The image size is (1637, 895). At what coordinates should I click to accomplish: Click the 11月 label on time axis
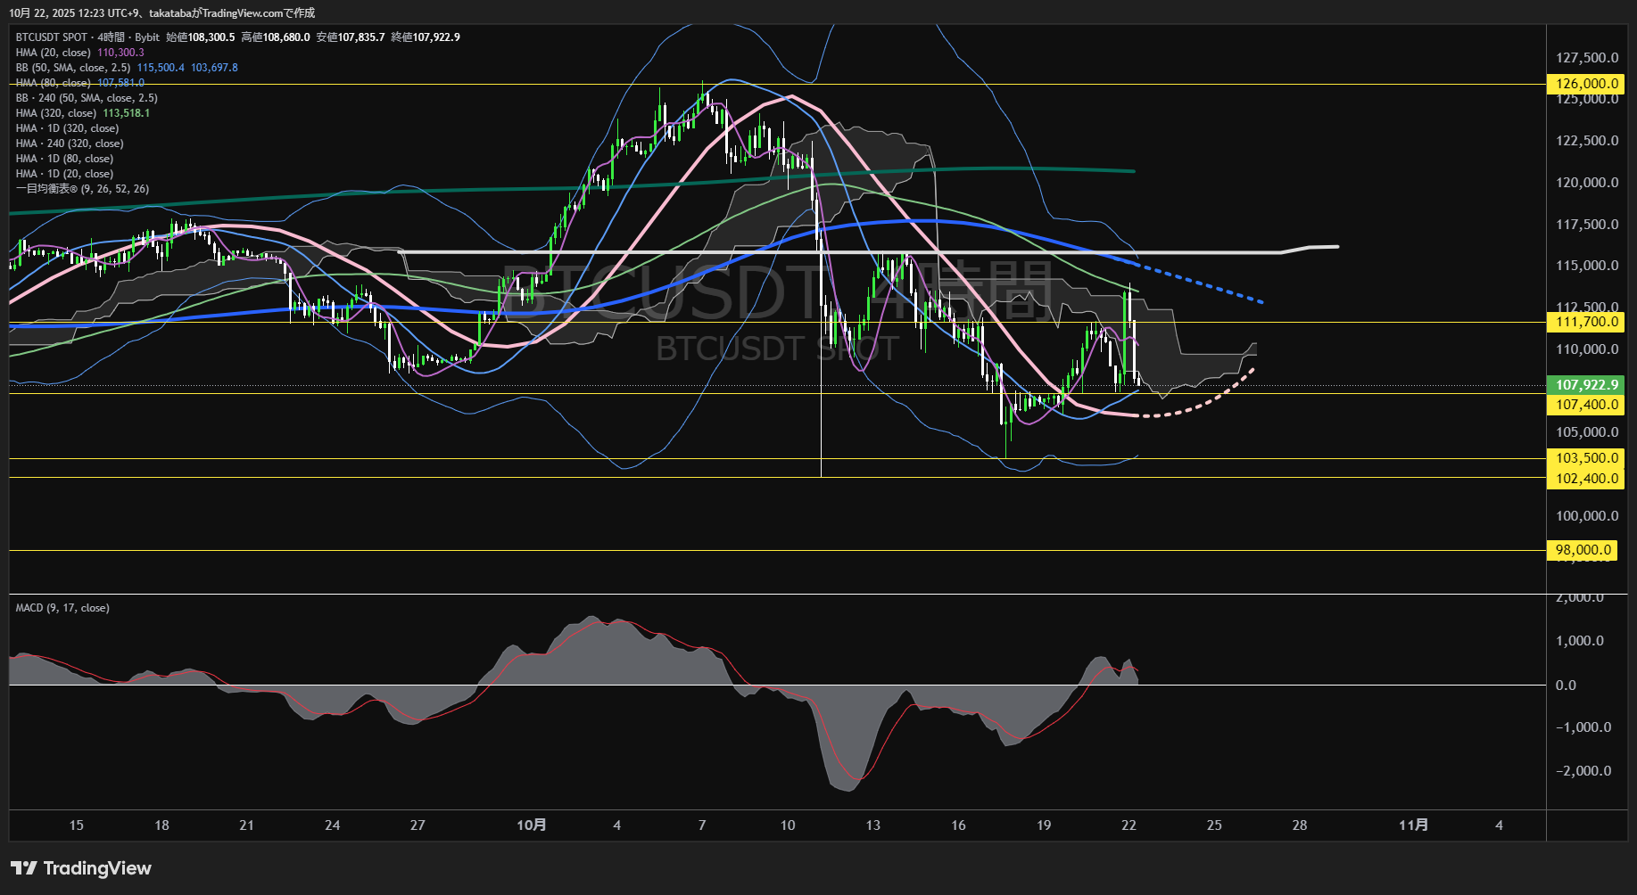click(1413, 825)
